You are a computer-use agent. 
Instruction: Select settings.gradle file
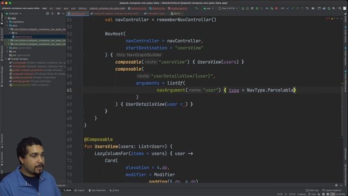(x=30, y=81)
